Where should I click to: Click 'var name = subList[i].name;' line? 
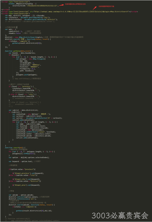[x=28, y=124]
